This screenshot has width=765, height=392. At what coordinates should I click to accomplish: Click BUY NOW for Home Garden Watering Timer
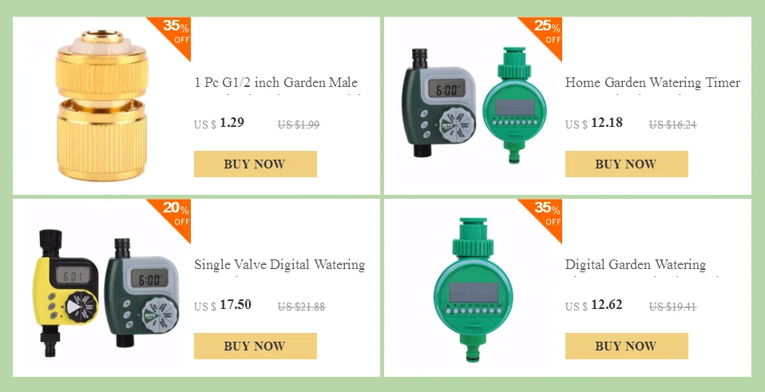click(626, 164)
